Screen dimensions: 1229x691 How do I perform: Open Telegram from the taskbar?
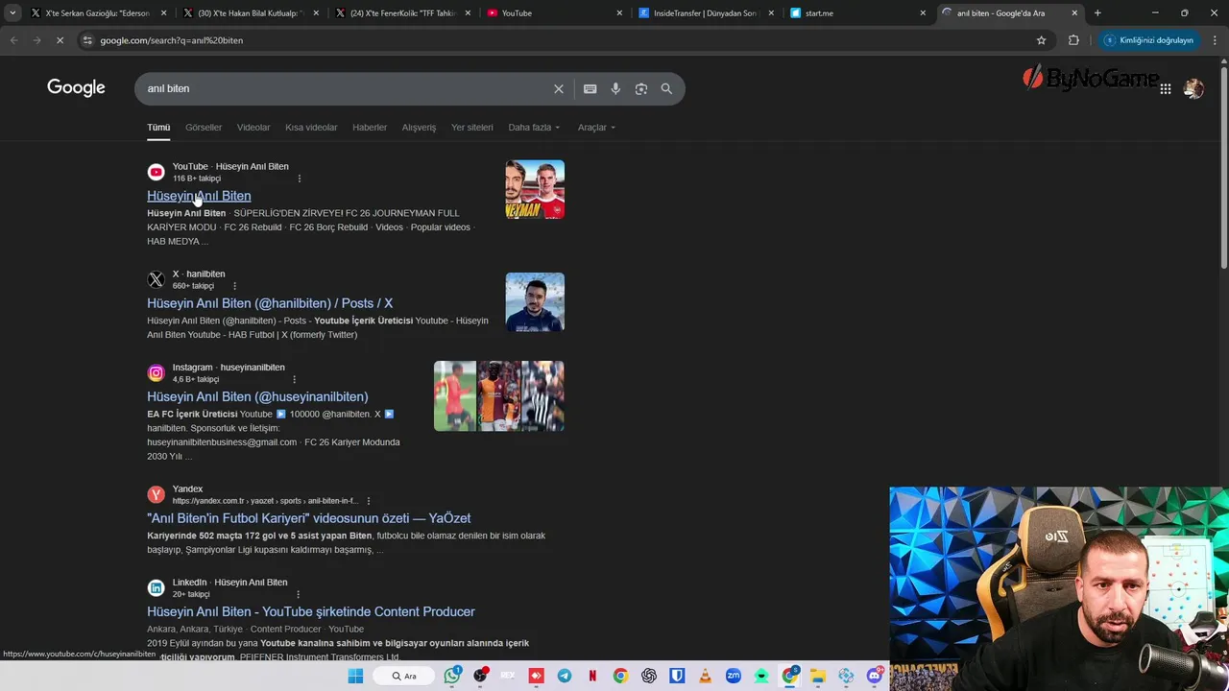[565, 676]
